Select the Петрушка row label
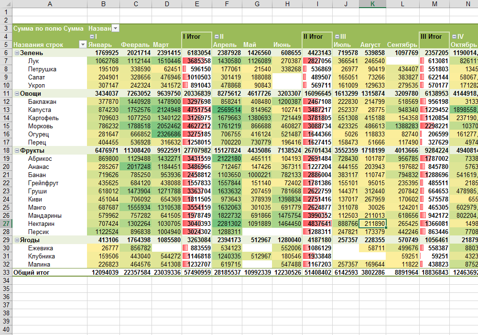Image resolution: width=478 pixels, height=335 pixels. [x=50, y=69]
